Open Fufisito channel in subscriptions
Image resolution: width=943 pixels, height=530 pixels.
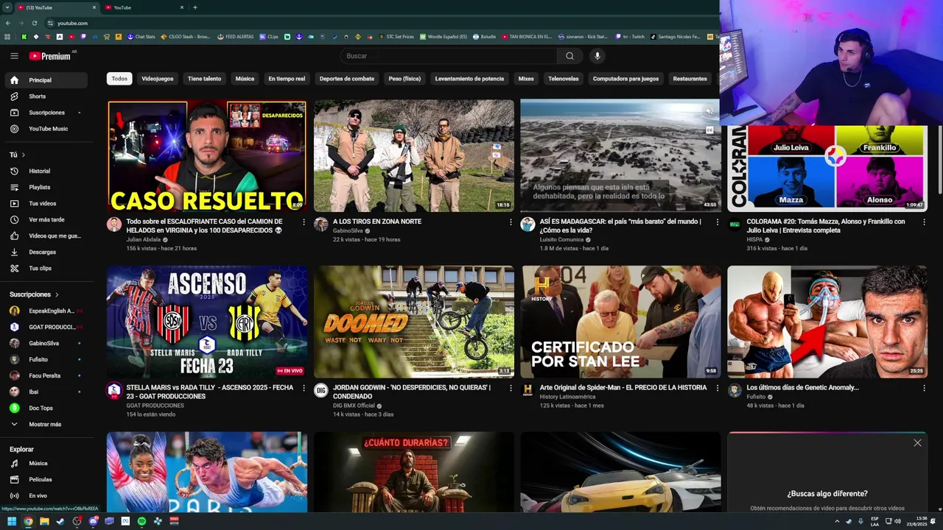pyautogui.click(x=47, y=360)
